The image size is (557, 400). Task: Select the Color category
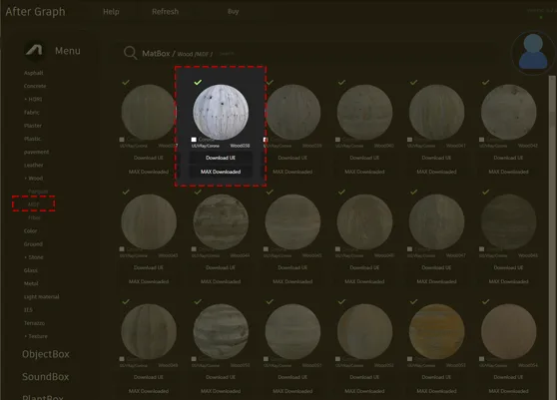(31, 230)
